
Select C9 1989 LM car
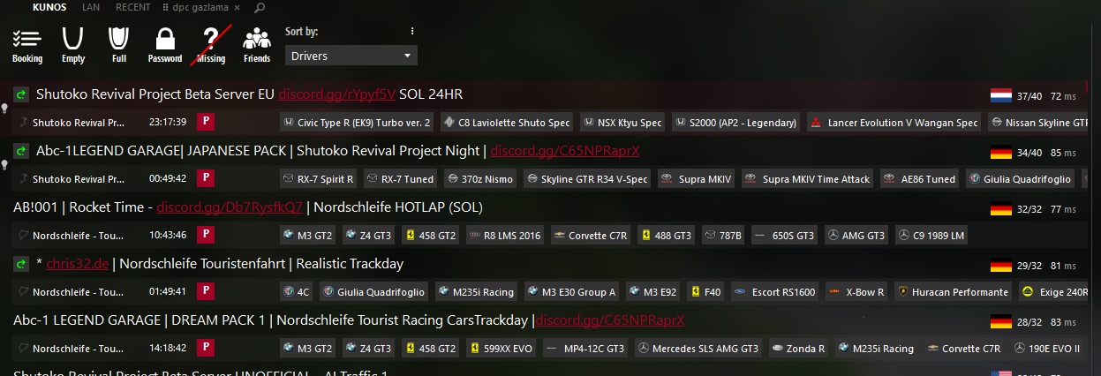coord(933,236)
